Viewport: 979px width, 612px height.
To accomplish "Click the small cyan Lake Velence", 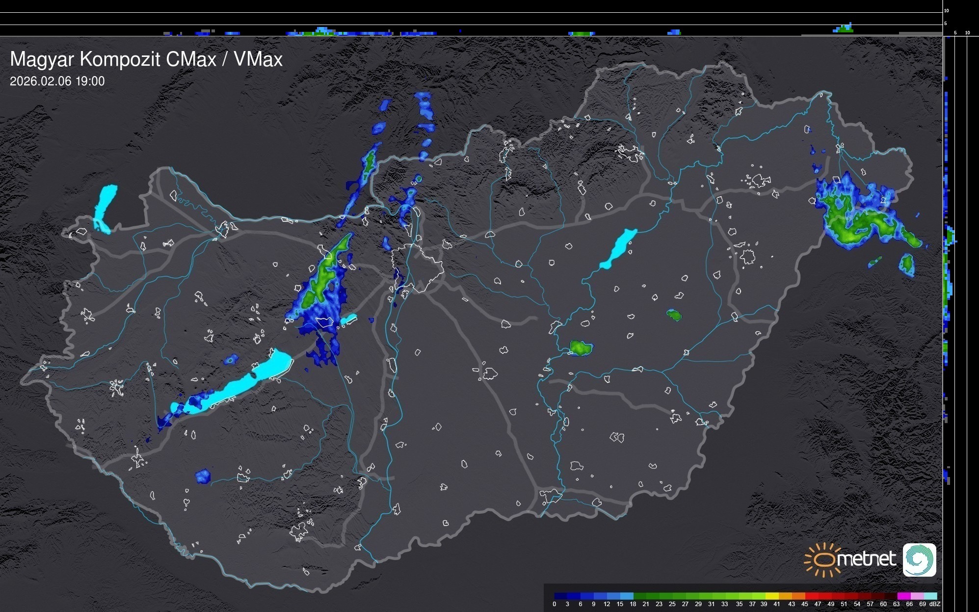I will point(348,319).
